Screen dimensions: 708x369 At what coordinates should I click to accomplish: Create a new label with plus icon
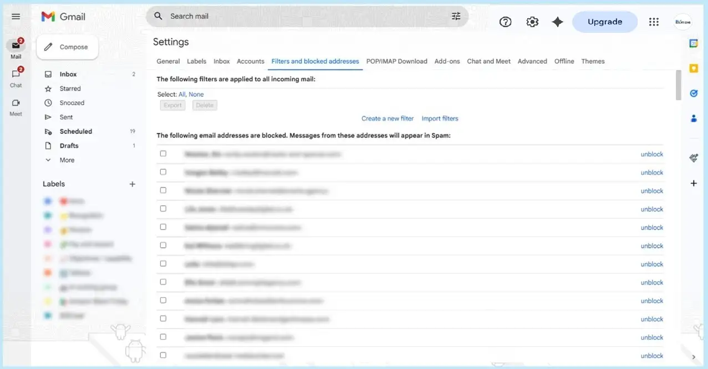[132, 184]
